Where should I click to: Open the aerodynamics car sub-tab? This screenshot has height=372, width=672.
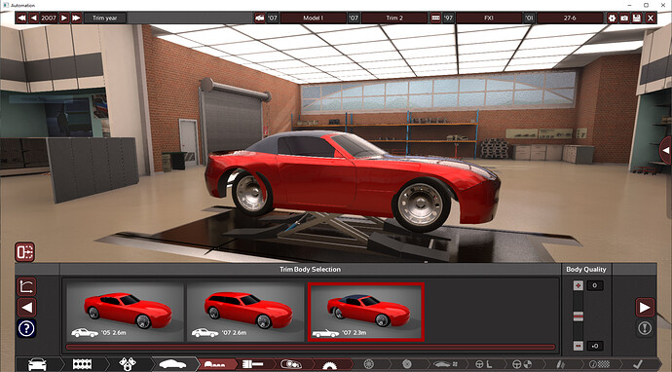(445, 364)
